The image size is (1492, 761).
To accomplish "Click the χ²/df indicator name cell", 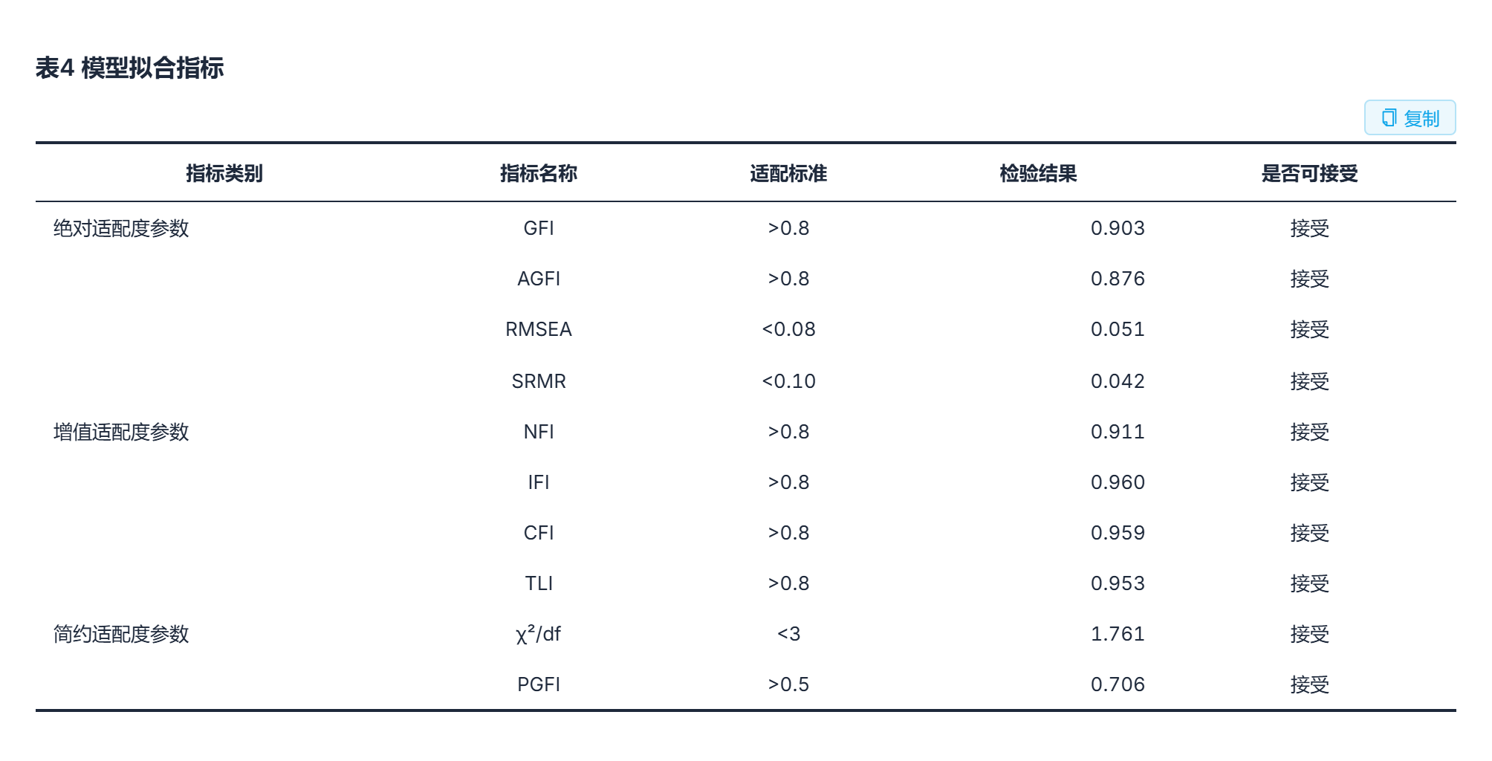I will 539,634.
